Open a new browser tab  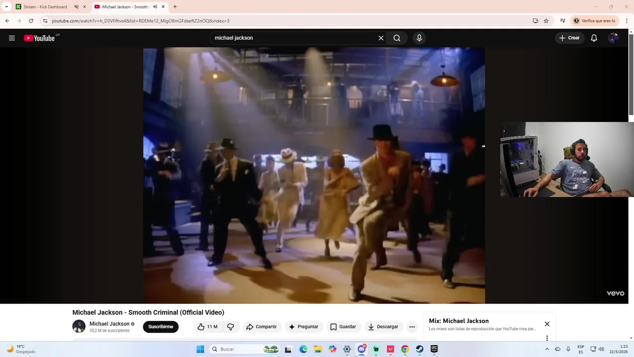coord(175,7)
